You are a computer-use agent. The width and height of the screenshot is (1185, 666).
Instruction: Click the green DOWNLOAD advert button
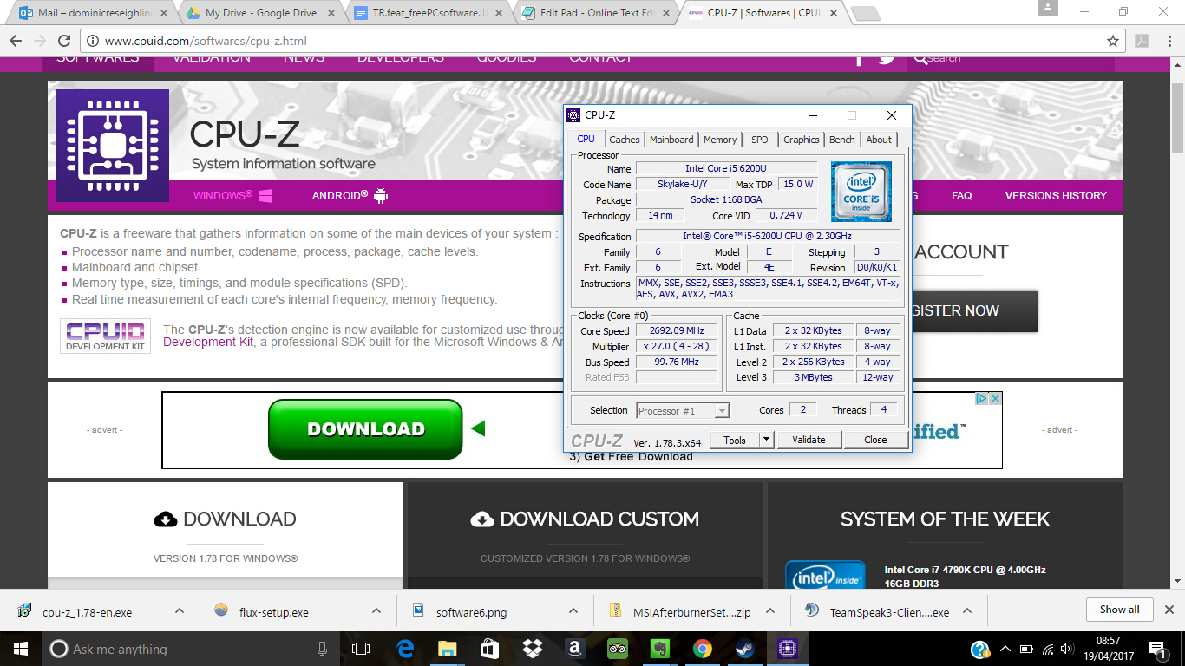(365, 429)
